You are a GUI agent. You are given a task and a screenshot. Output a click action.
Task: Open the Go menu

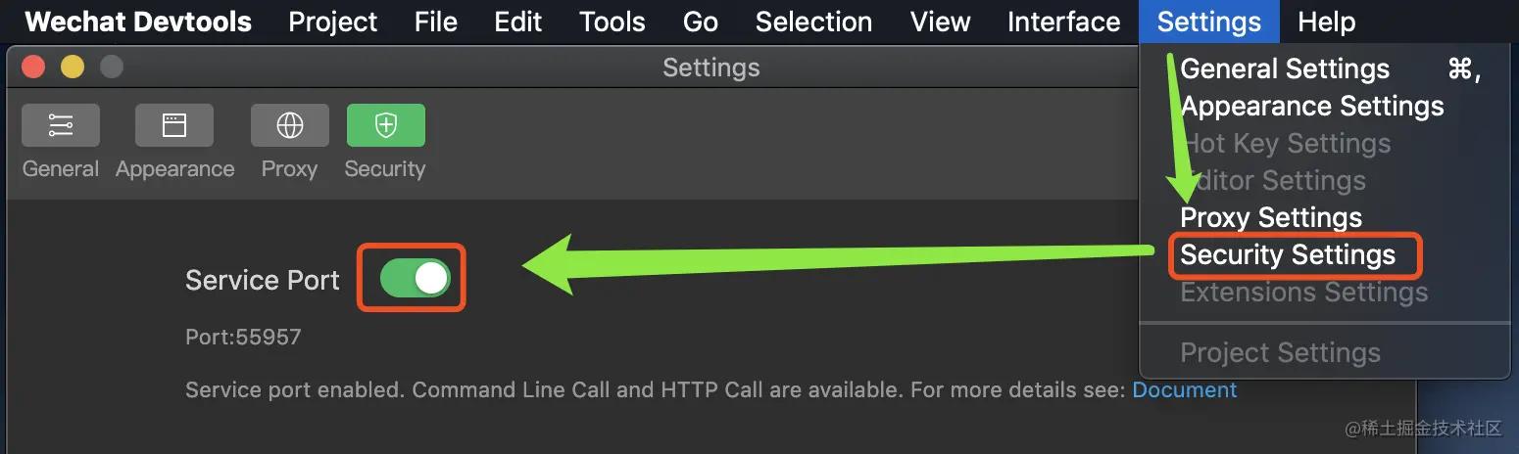coord(700,22)
